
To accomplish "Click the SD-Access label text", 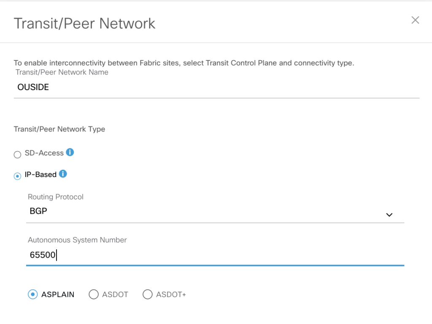I will (44, 153).
